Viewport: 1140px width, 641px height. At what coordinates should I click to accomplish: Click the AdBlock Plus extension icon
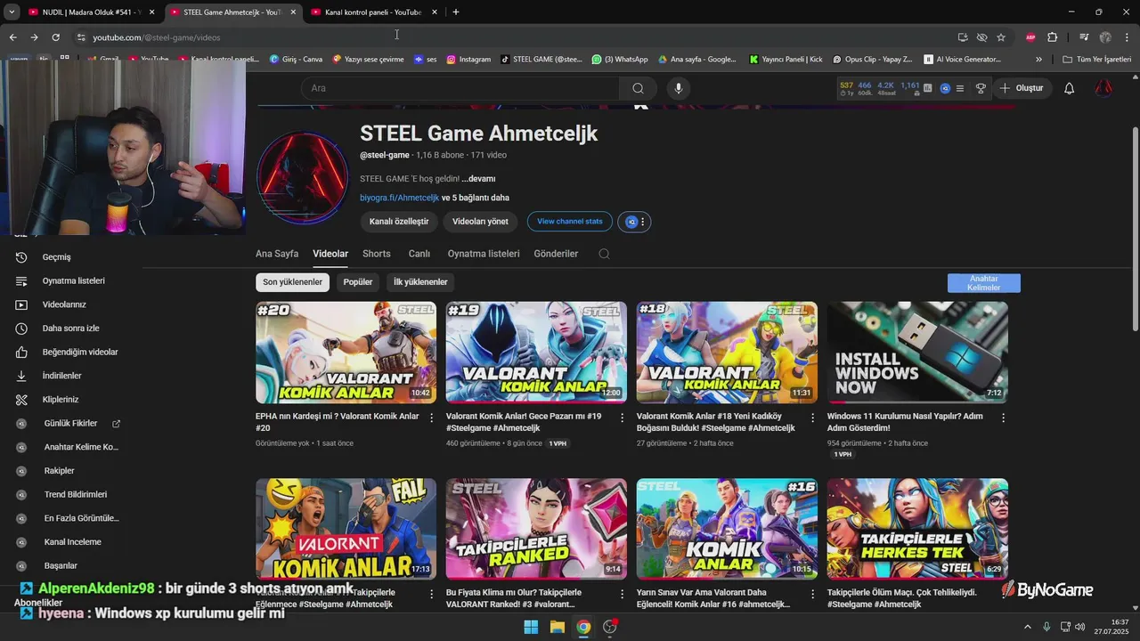coord(1030,37)
